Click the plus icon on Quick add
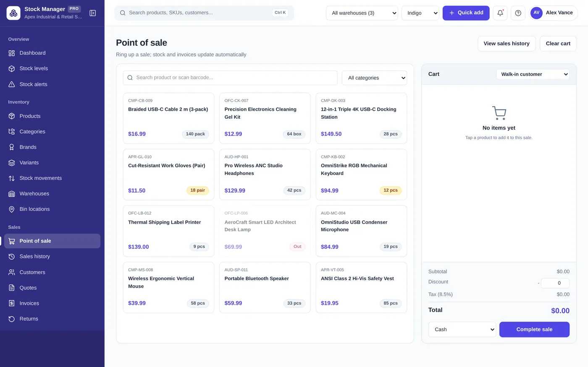588x367 pixels. (x=452, y=13)
